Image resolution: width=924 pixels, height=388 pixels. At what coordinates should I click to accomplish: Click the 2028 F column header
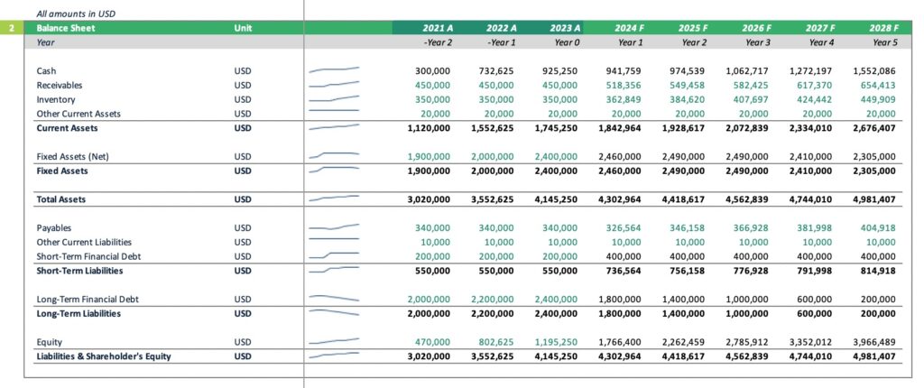(883, 28)
